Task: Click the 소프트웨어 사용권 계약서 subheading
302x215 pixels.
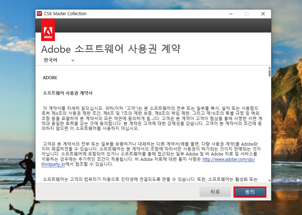Action: click(68, 93)
